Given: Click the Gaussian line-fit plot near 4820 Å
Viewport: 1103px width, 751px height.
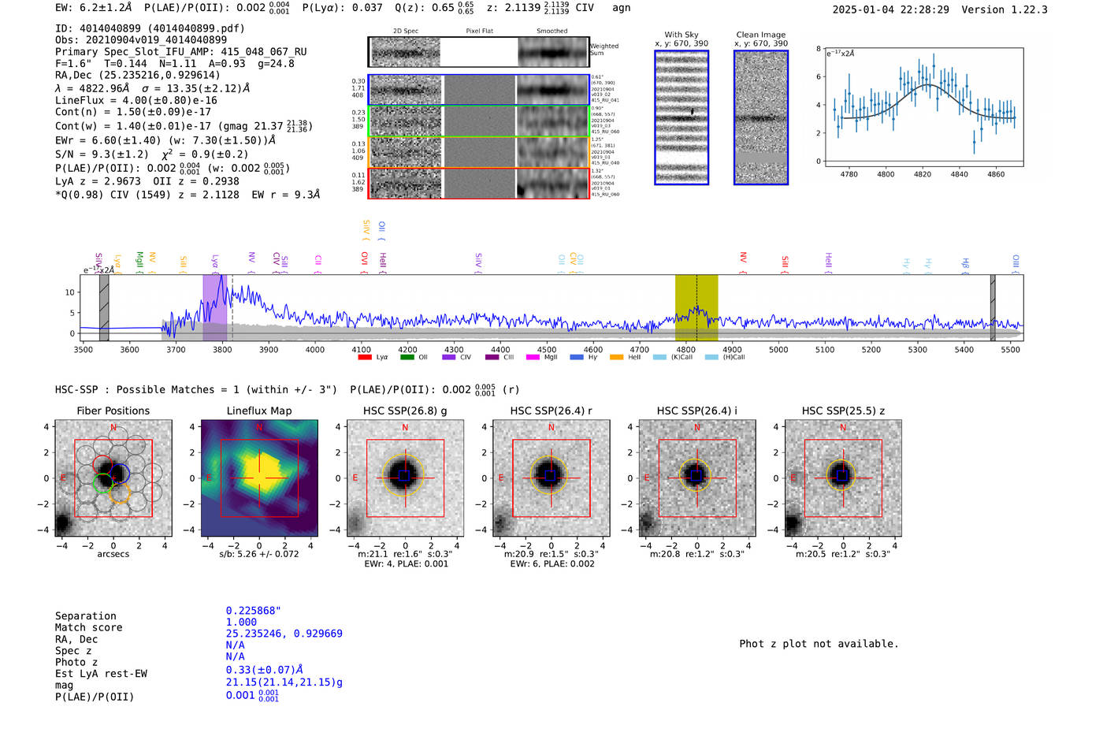Looking at the screenshot, I should point(924,107).
